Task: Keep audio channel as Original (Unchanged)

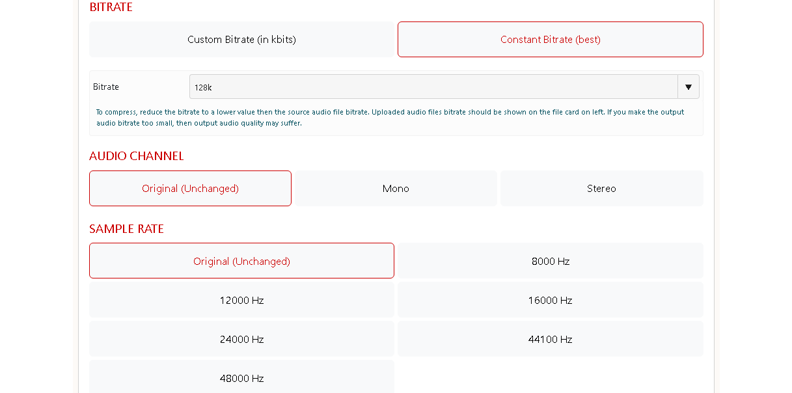Action: (x=190, y=189)
